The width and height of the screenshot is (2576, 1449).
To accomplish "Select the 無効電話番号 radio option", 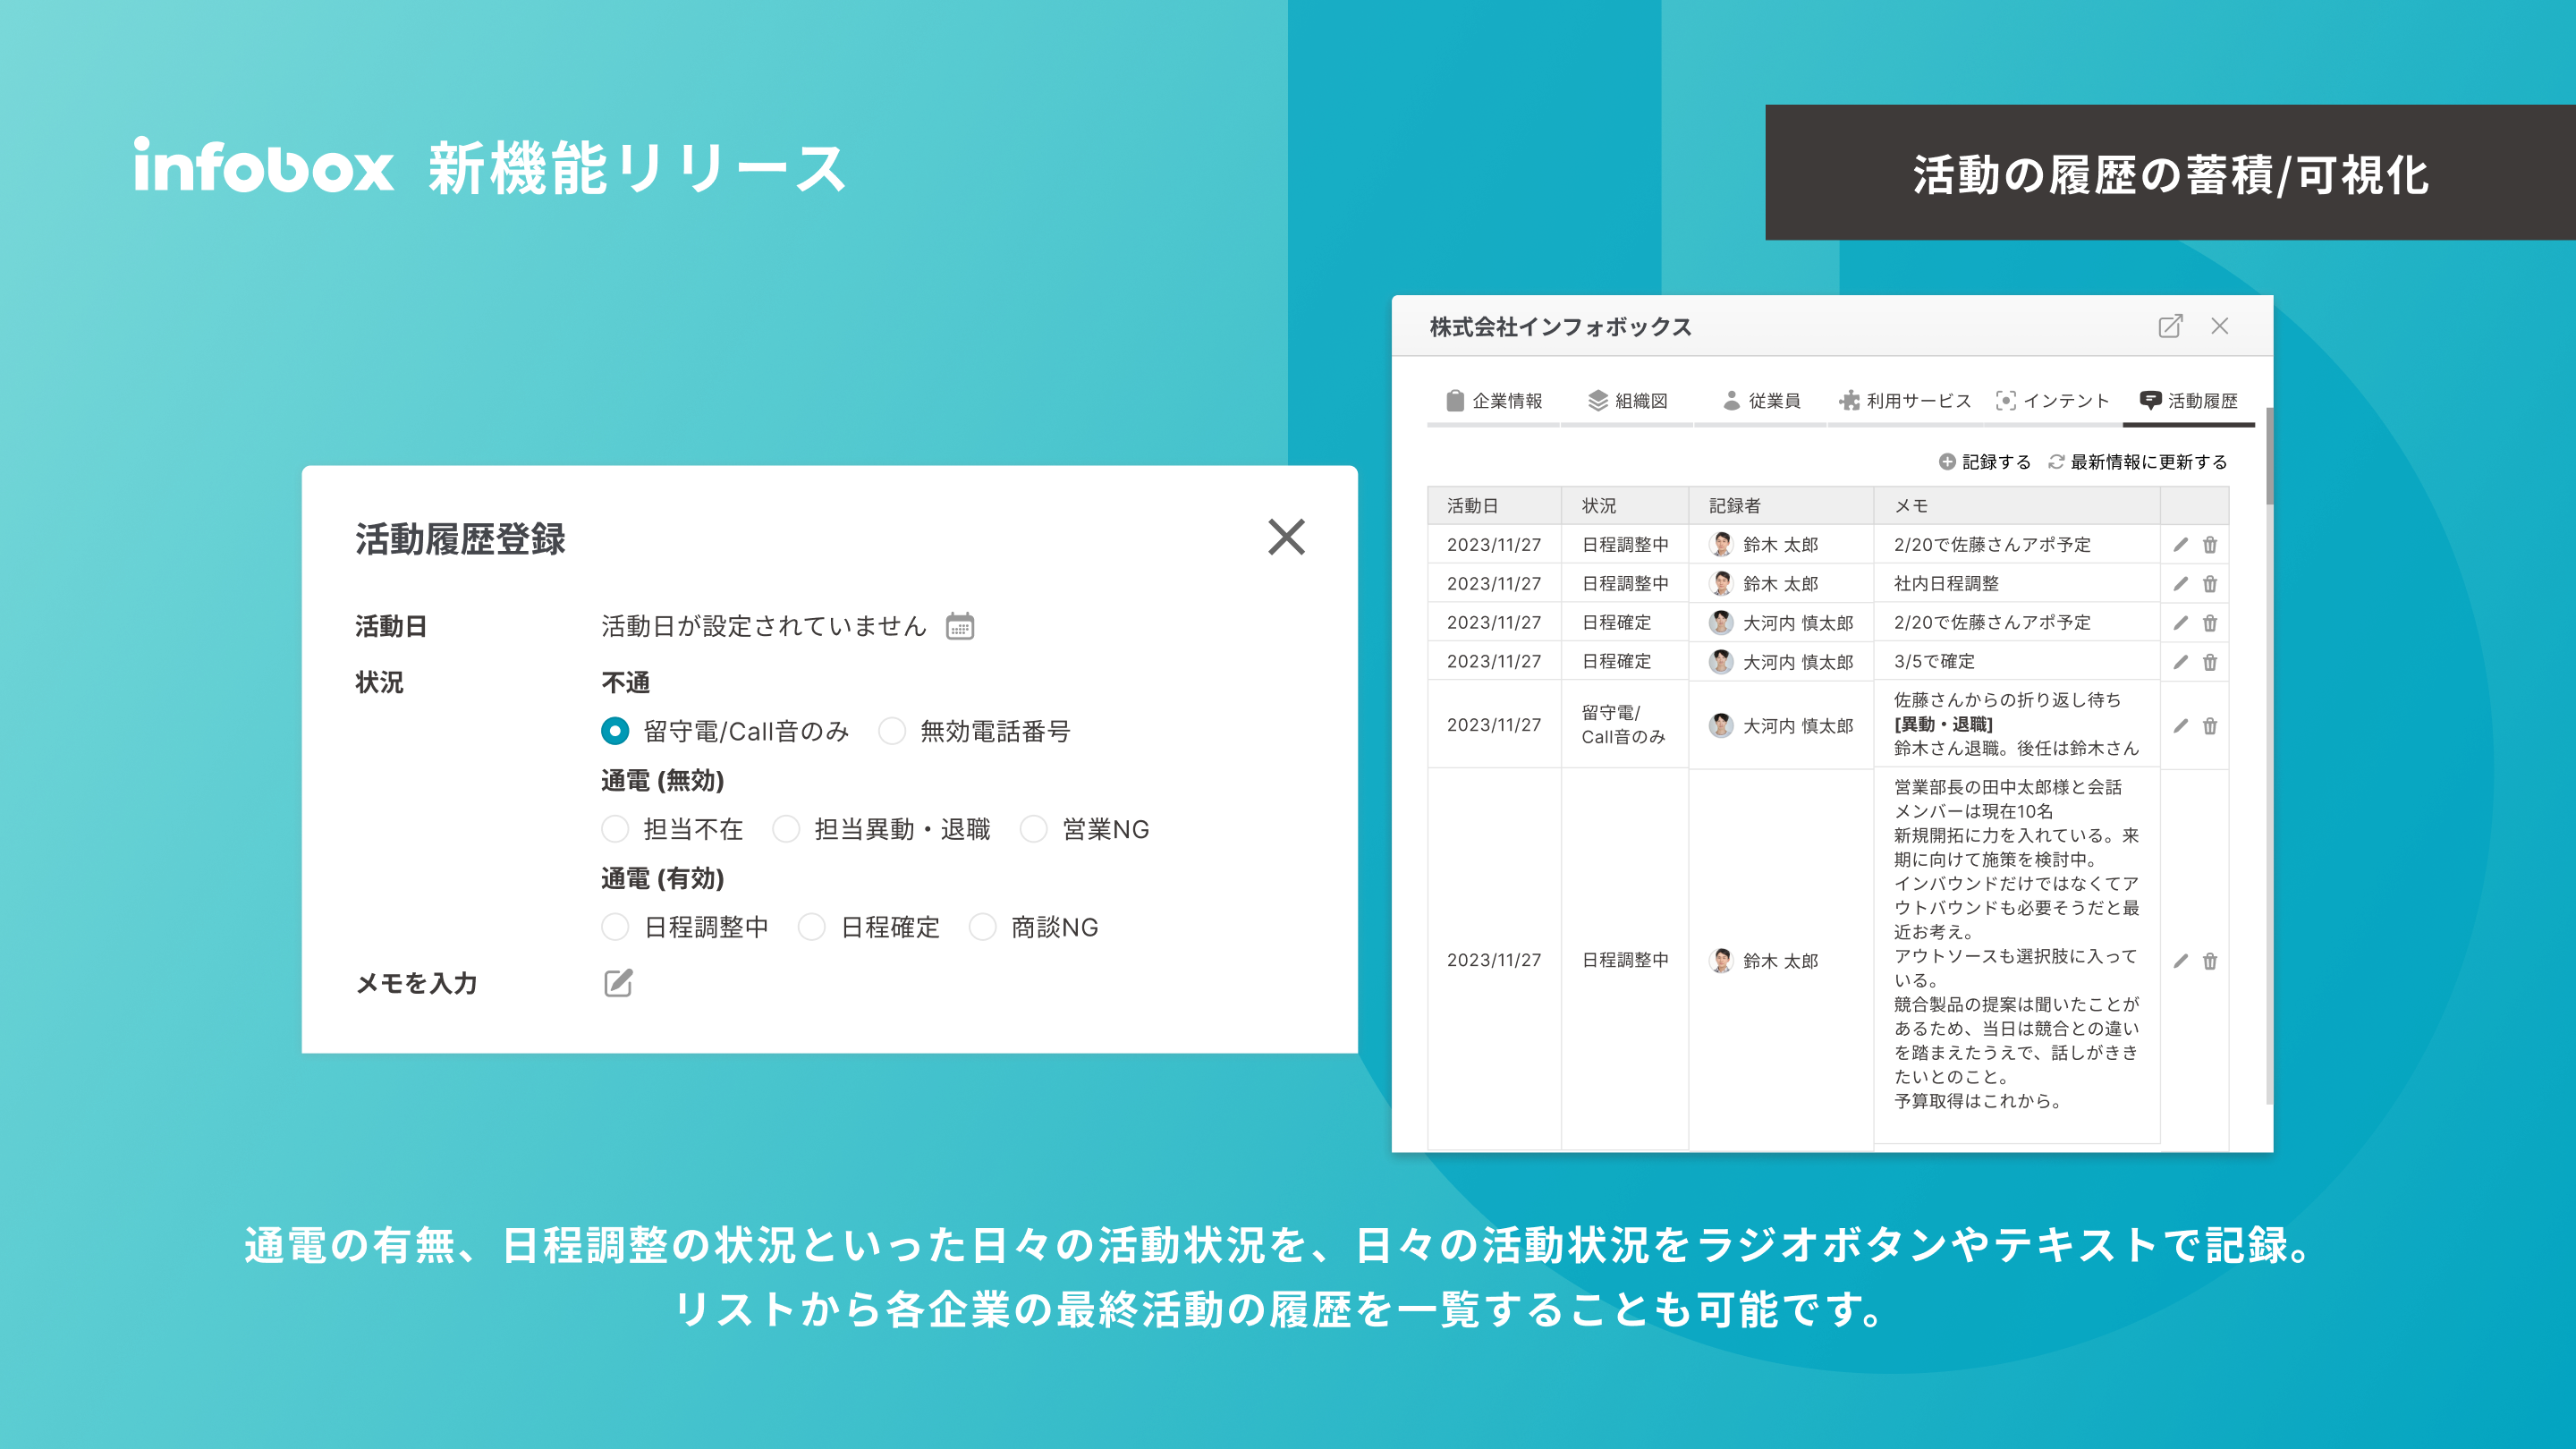I will (892, 731).
